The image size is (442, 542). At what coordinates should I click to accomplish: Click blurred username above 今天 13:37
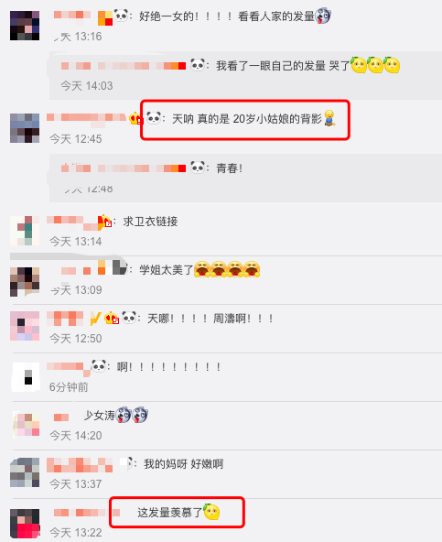80,465
